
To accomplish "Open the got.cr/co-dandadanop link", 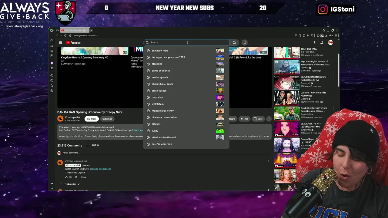I will (100, 169).
